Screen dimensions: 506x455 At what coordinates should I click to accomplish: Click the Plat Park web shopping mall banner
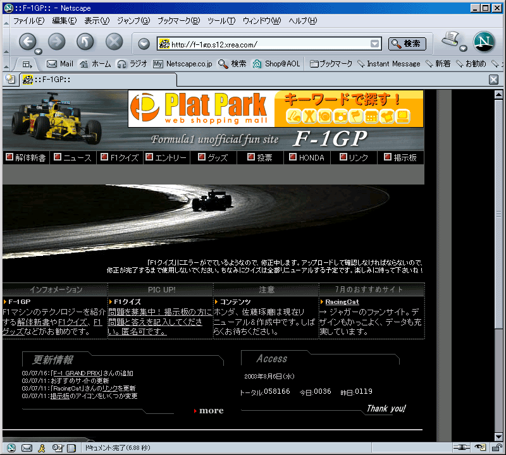(276, 109)
